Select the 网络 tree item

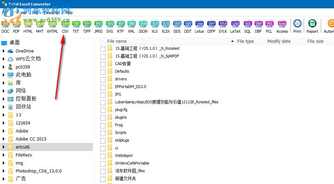pyautogui.click(x=21, y=91)
